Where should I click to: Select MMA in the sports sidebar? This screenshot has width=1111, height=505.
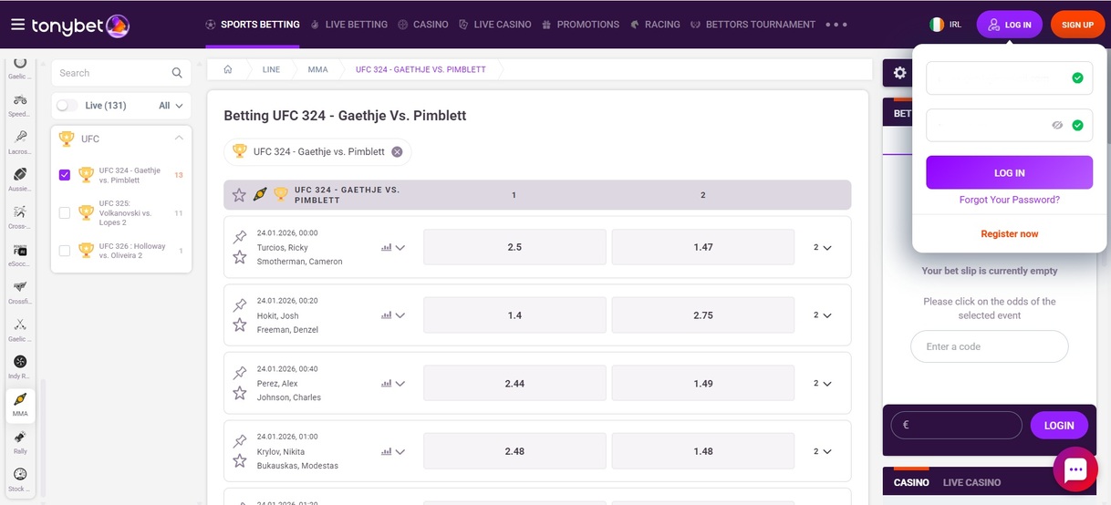click(x=20, y=405)
